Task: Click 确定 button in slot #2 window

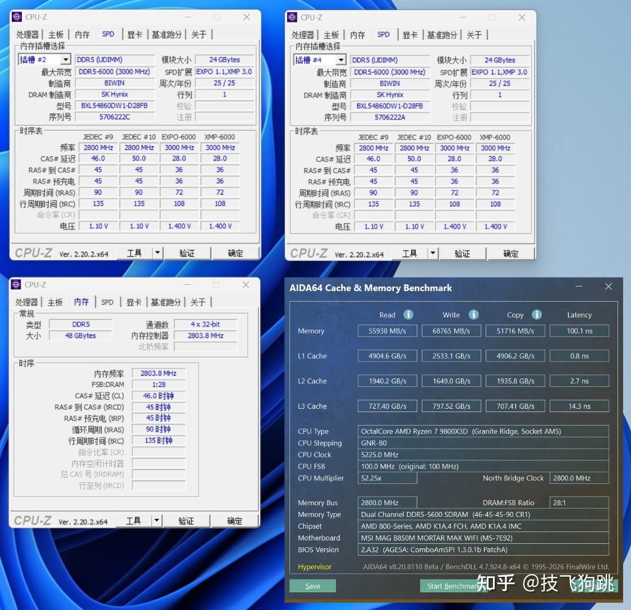Action: click(x=236, y=253)
